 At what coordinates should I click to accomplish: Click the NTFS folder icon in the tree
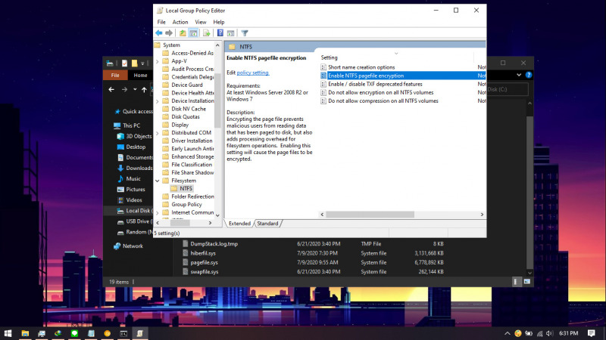pos(173,188)
